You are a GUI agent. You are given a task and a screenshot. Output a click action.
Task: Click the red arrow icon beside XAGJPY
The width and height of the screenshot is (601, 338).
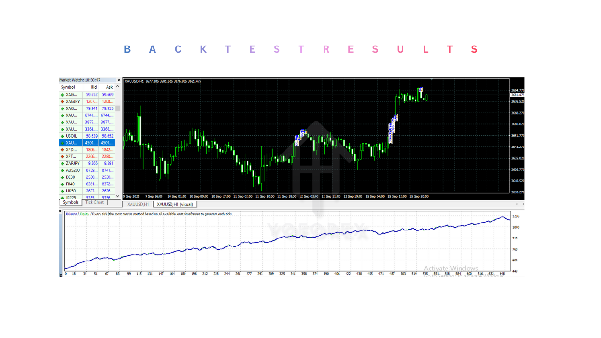pyautogui.click(x=62, y=101)
